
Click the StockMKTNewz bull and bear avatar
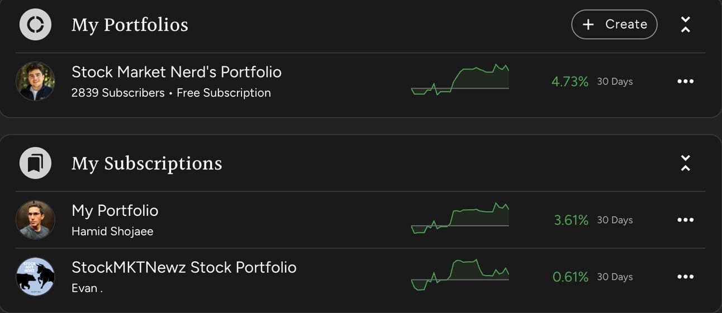tap(35, 277)
